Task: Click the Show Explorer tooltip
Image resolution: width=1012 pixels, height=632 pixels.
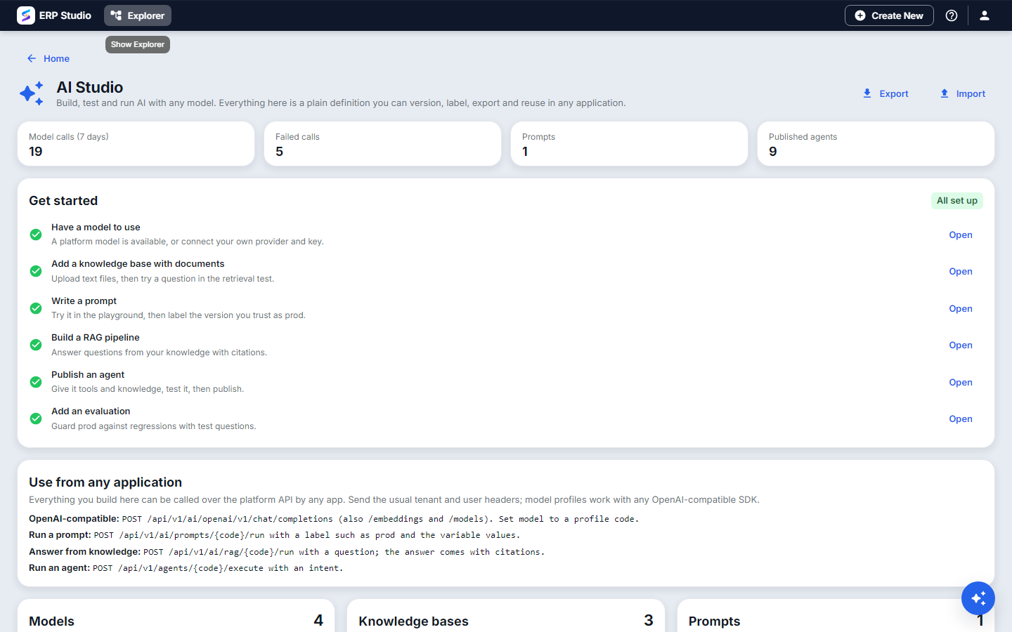Action: pos(138,44)
